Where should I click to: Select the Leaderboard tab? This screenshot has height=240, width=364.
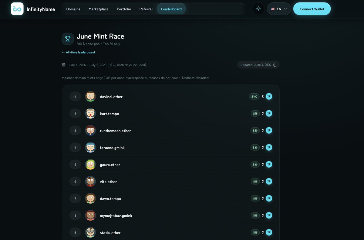[171, 9]
